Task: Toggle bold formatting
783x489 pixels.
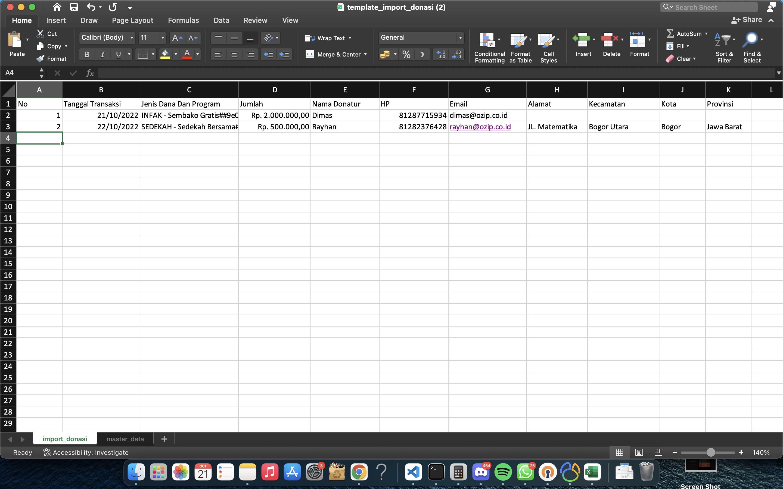Action: coord(87,54)
